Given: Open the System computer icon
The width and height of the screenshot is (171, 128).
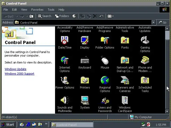Looking at the screenshot, I should coord(85,100).
